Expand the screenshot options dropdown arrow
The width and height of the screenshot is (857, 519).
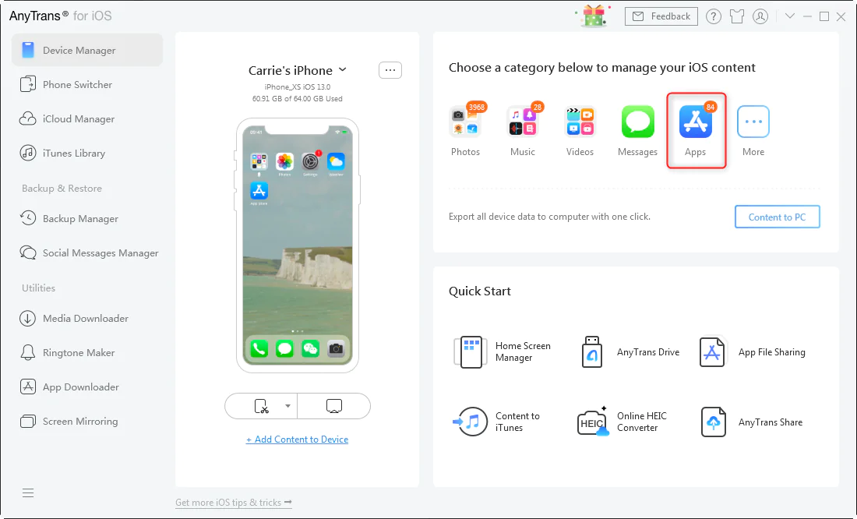pos(287,406)
